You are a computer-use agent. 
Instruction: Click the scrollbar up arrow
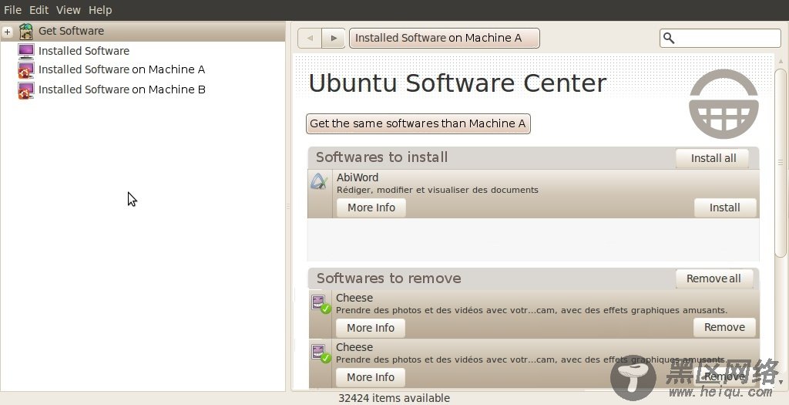coord(781,62)
